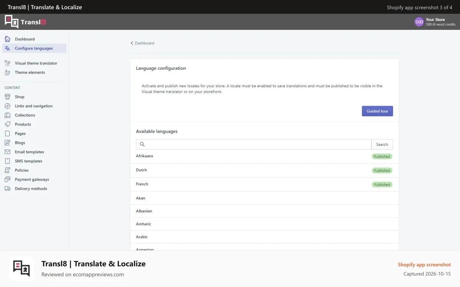Select the Akan language row
Screen dimensions: 460x287
pos(264,198)
